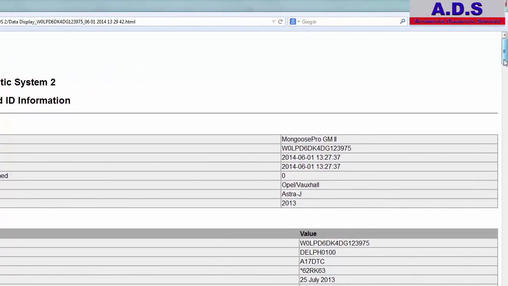
Task: Select the MongoosePro GM II cell
Action: click(389, 139)
